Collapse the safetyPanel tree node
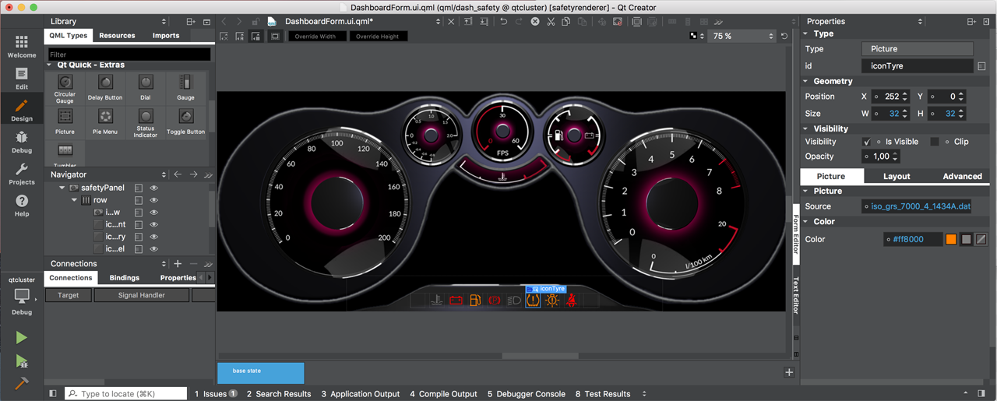 tap(62, 188)
